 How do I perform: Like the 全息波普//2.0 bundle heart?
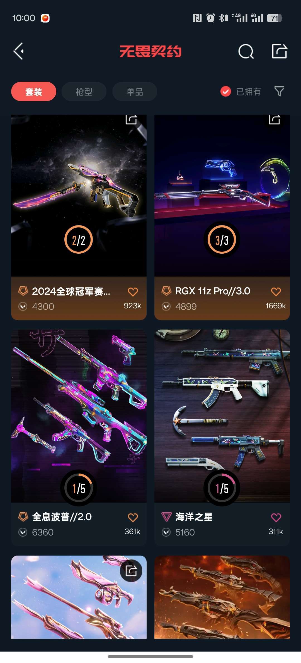pyautogui.click(x=133, y=517)
